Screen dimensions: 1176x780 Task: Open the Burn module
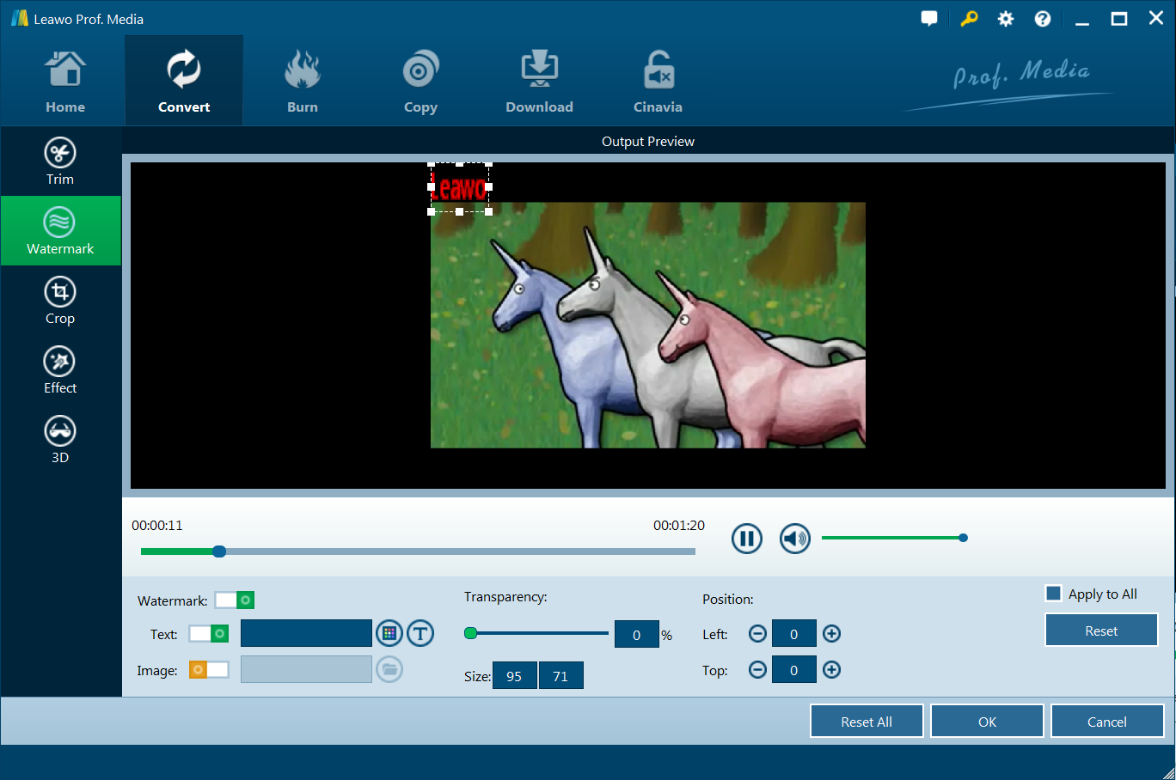coord(303,82)
